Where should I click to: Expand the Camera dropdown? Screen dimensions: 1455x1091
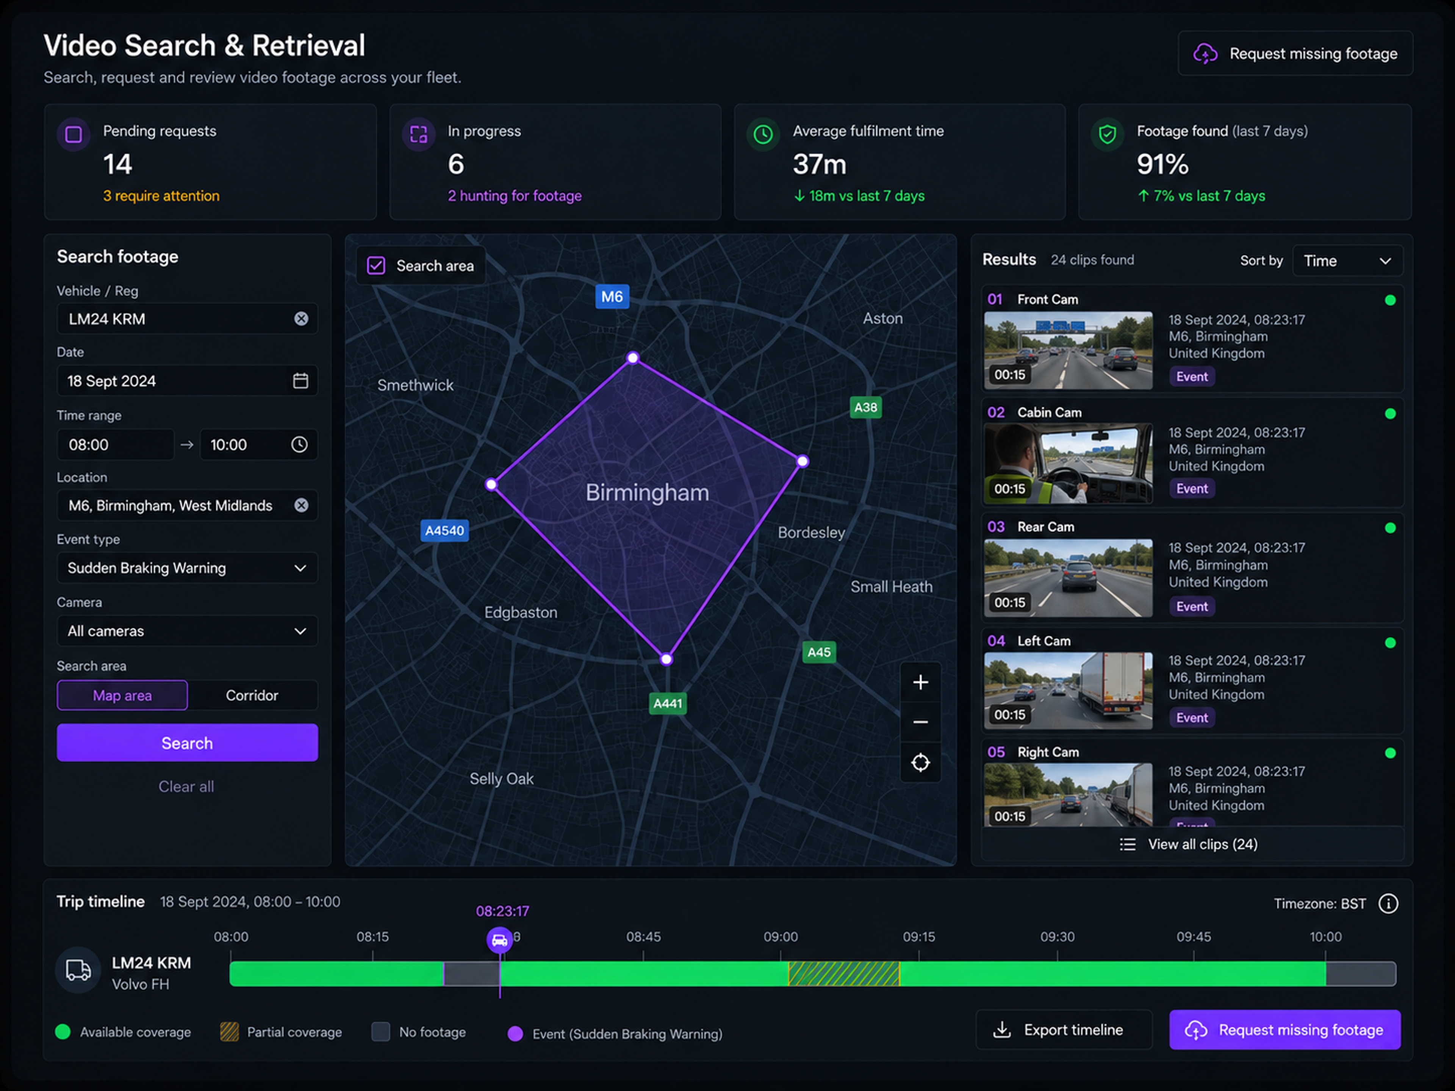[x=188, y=631]
